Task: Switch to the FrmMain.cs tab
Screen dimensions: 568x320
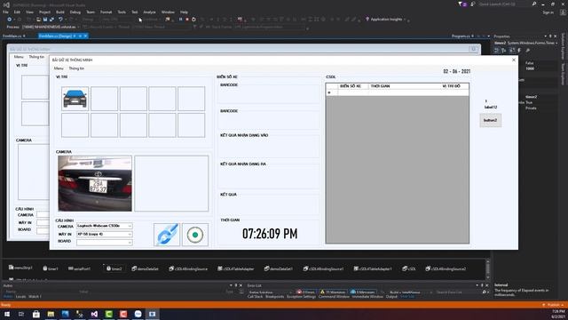Action: click(x=12, y=36)
